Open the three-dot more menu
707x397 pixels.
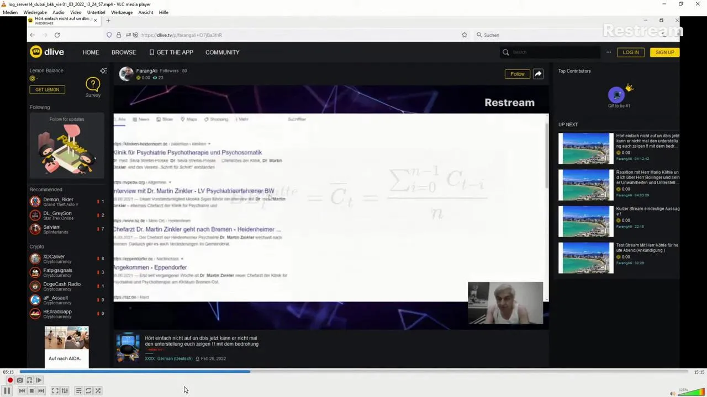click(x=609, y=52)
